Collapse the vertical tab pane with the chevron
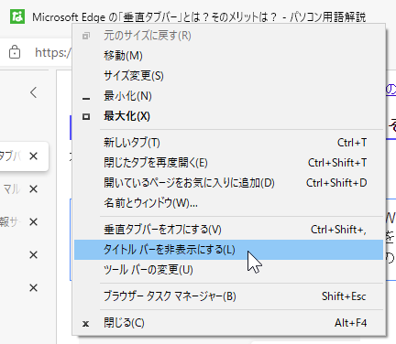396x344 pixels. coord(34,92)
